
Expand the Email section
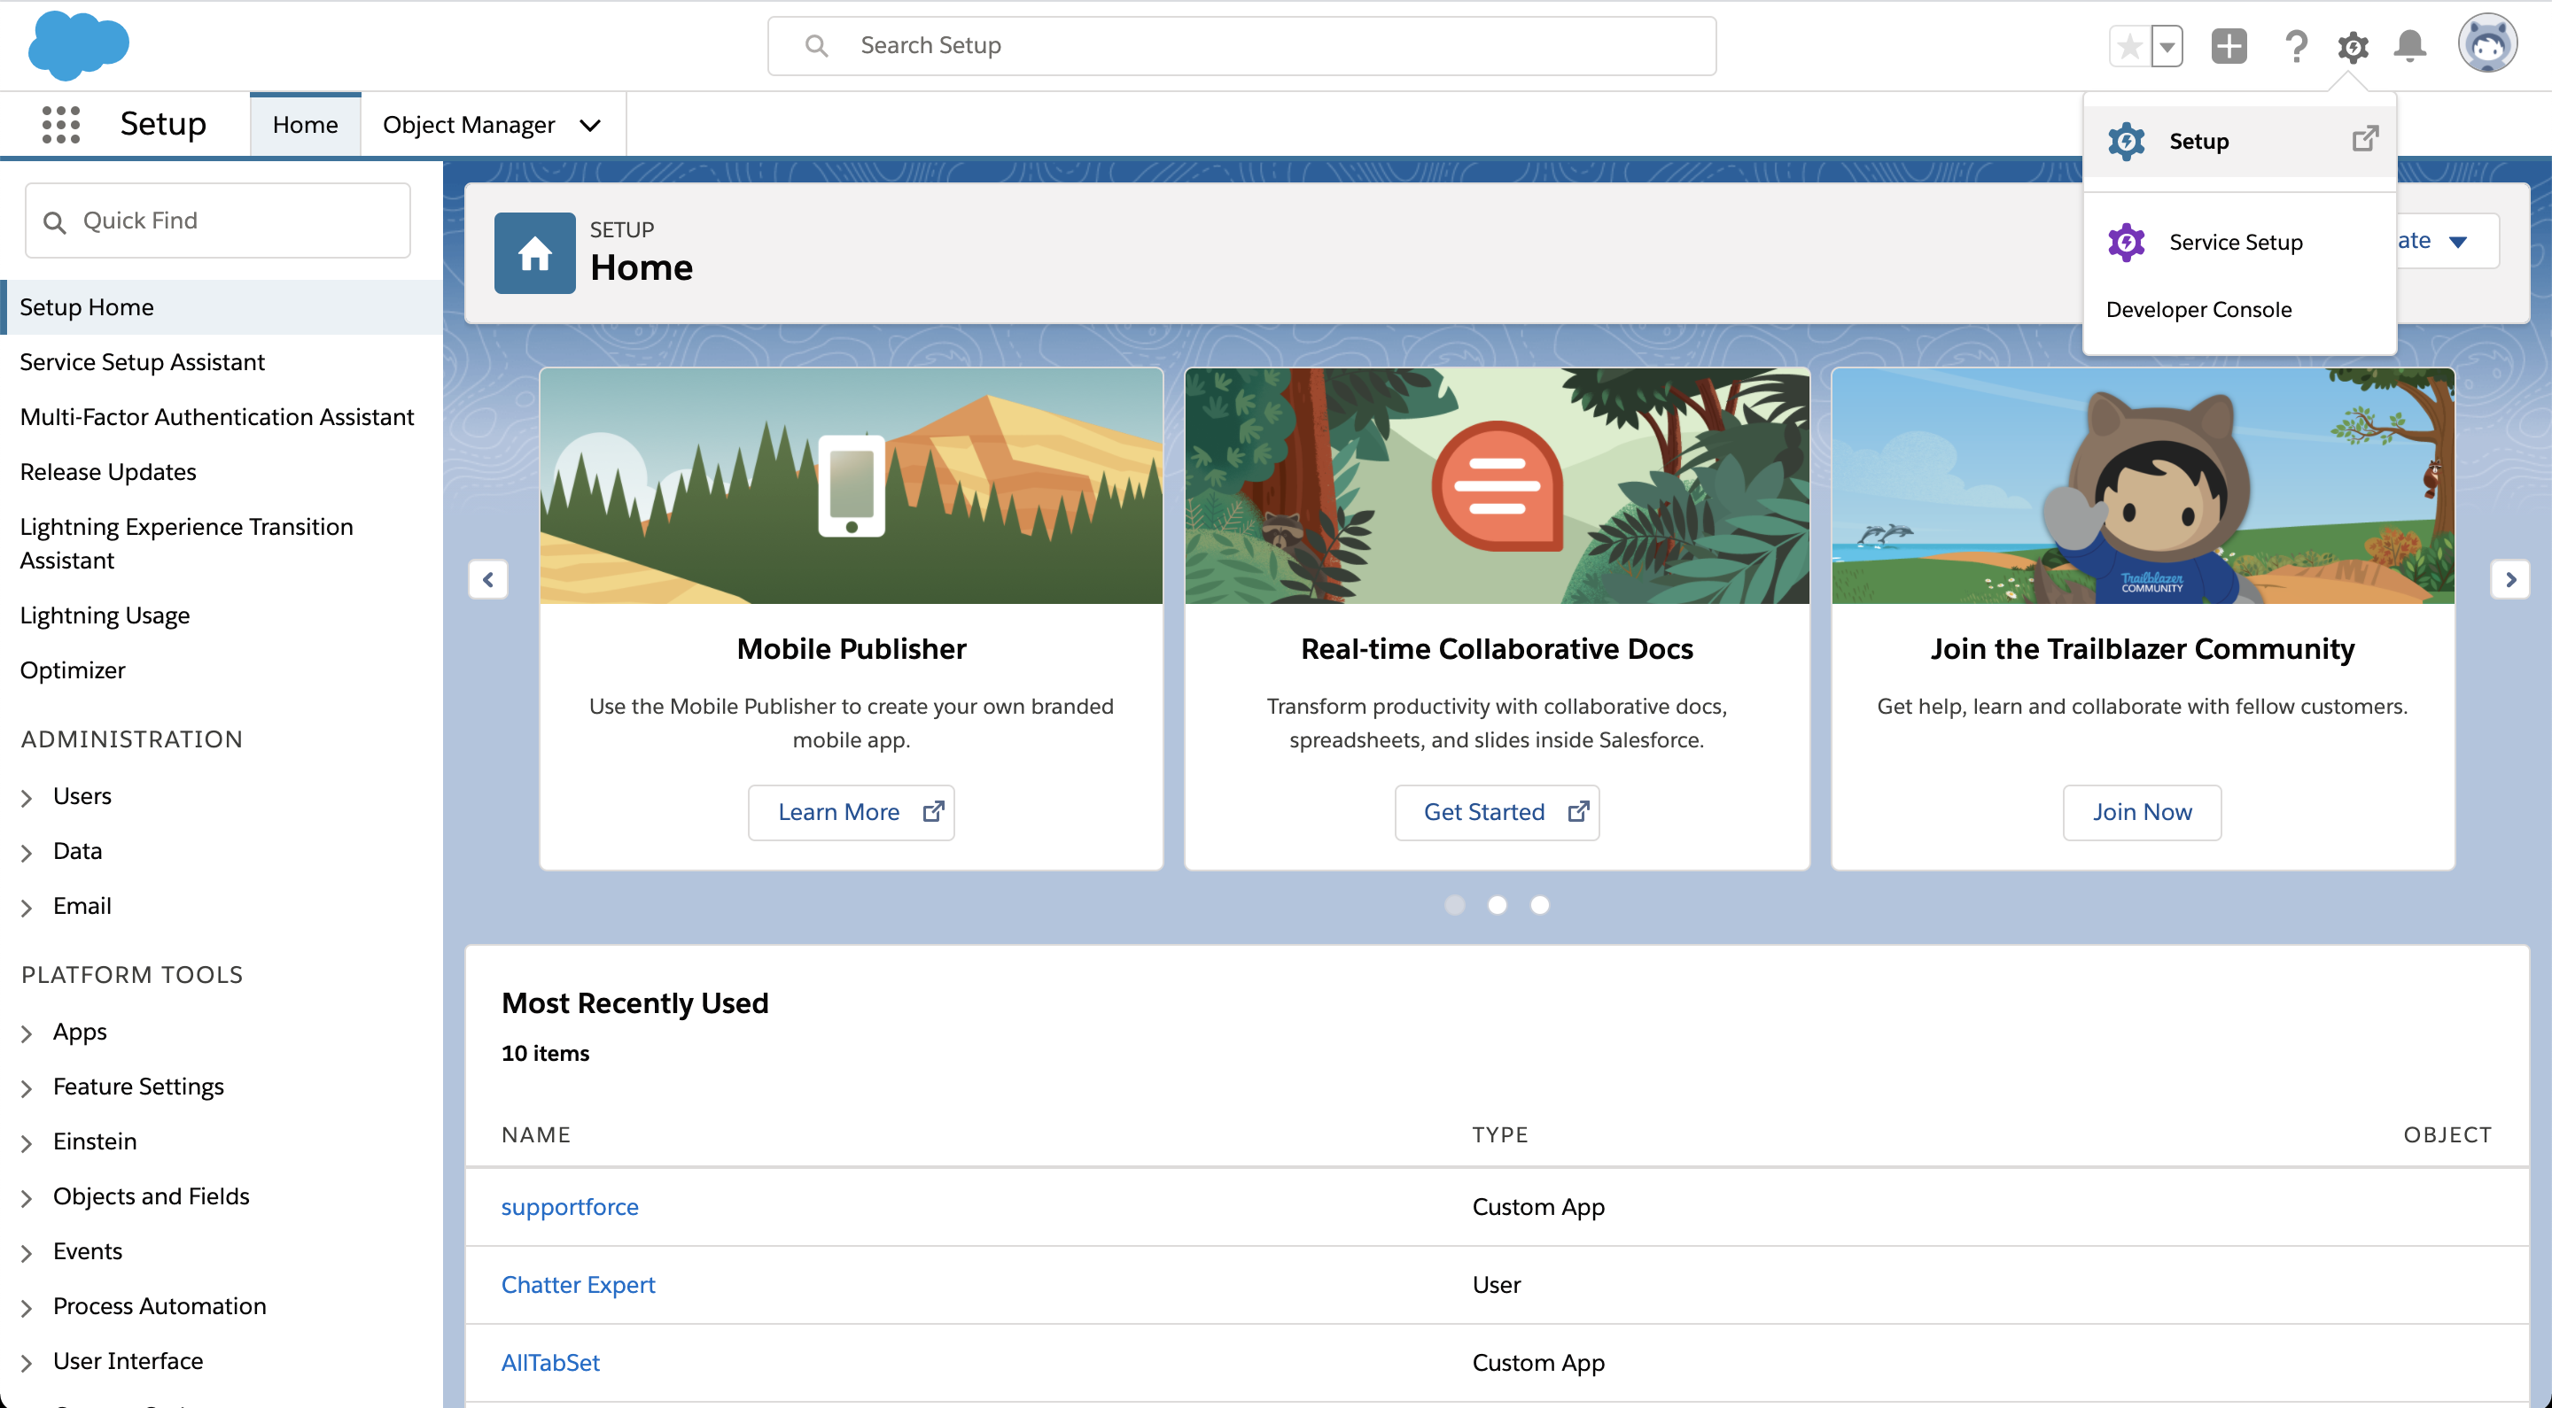pos(27,908)
